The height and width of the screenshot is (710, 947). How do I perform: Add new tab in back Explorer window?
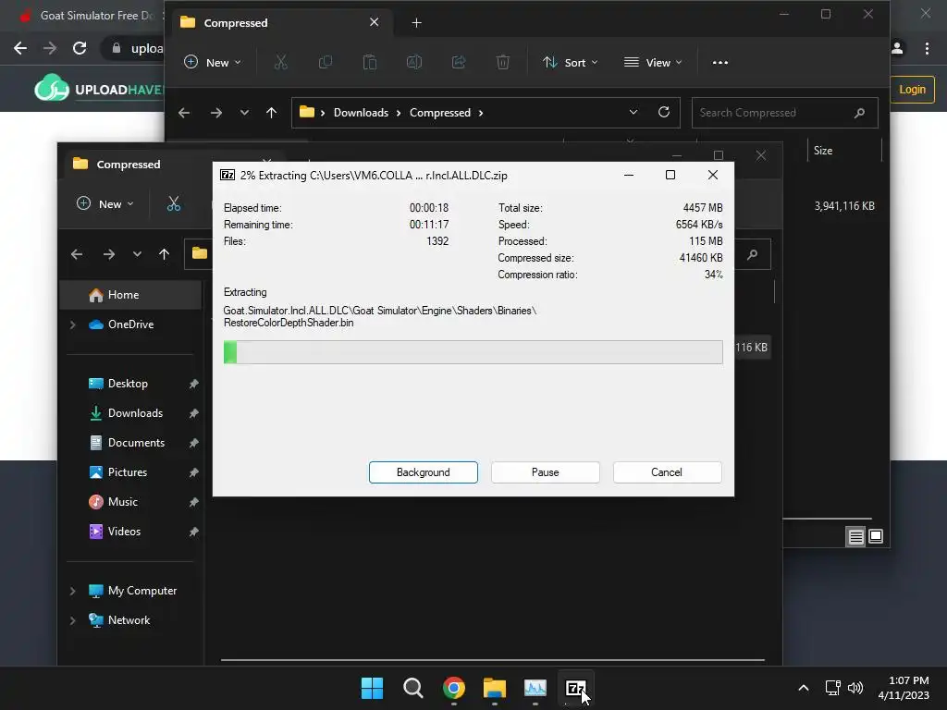pos(416,23)
